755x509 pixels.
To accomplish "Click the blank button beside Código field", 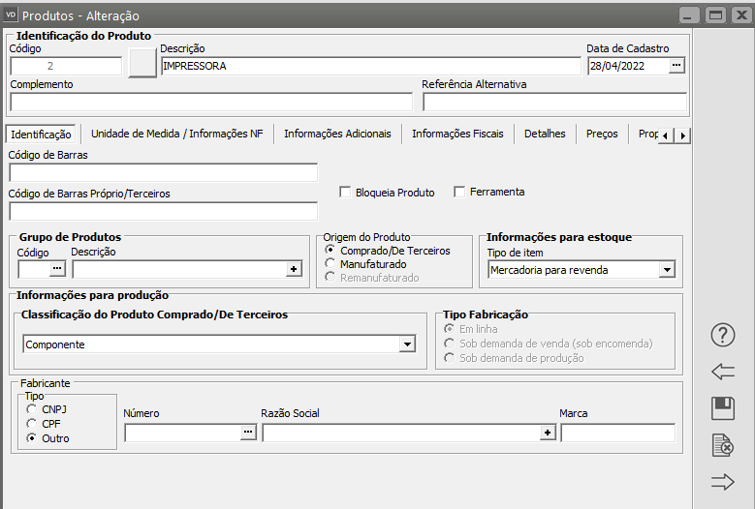I will pyautogui.click(x=142, y=62).
